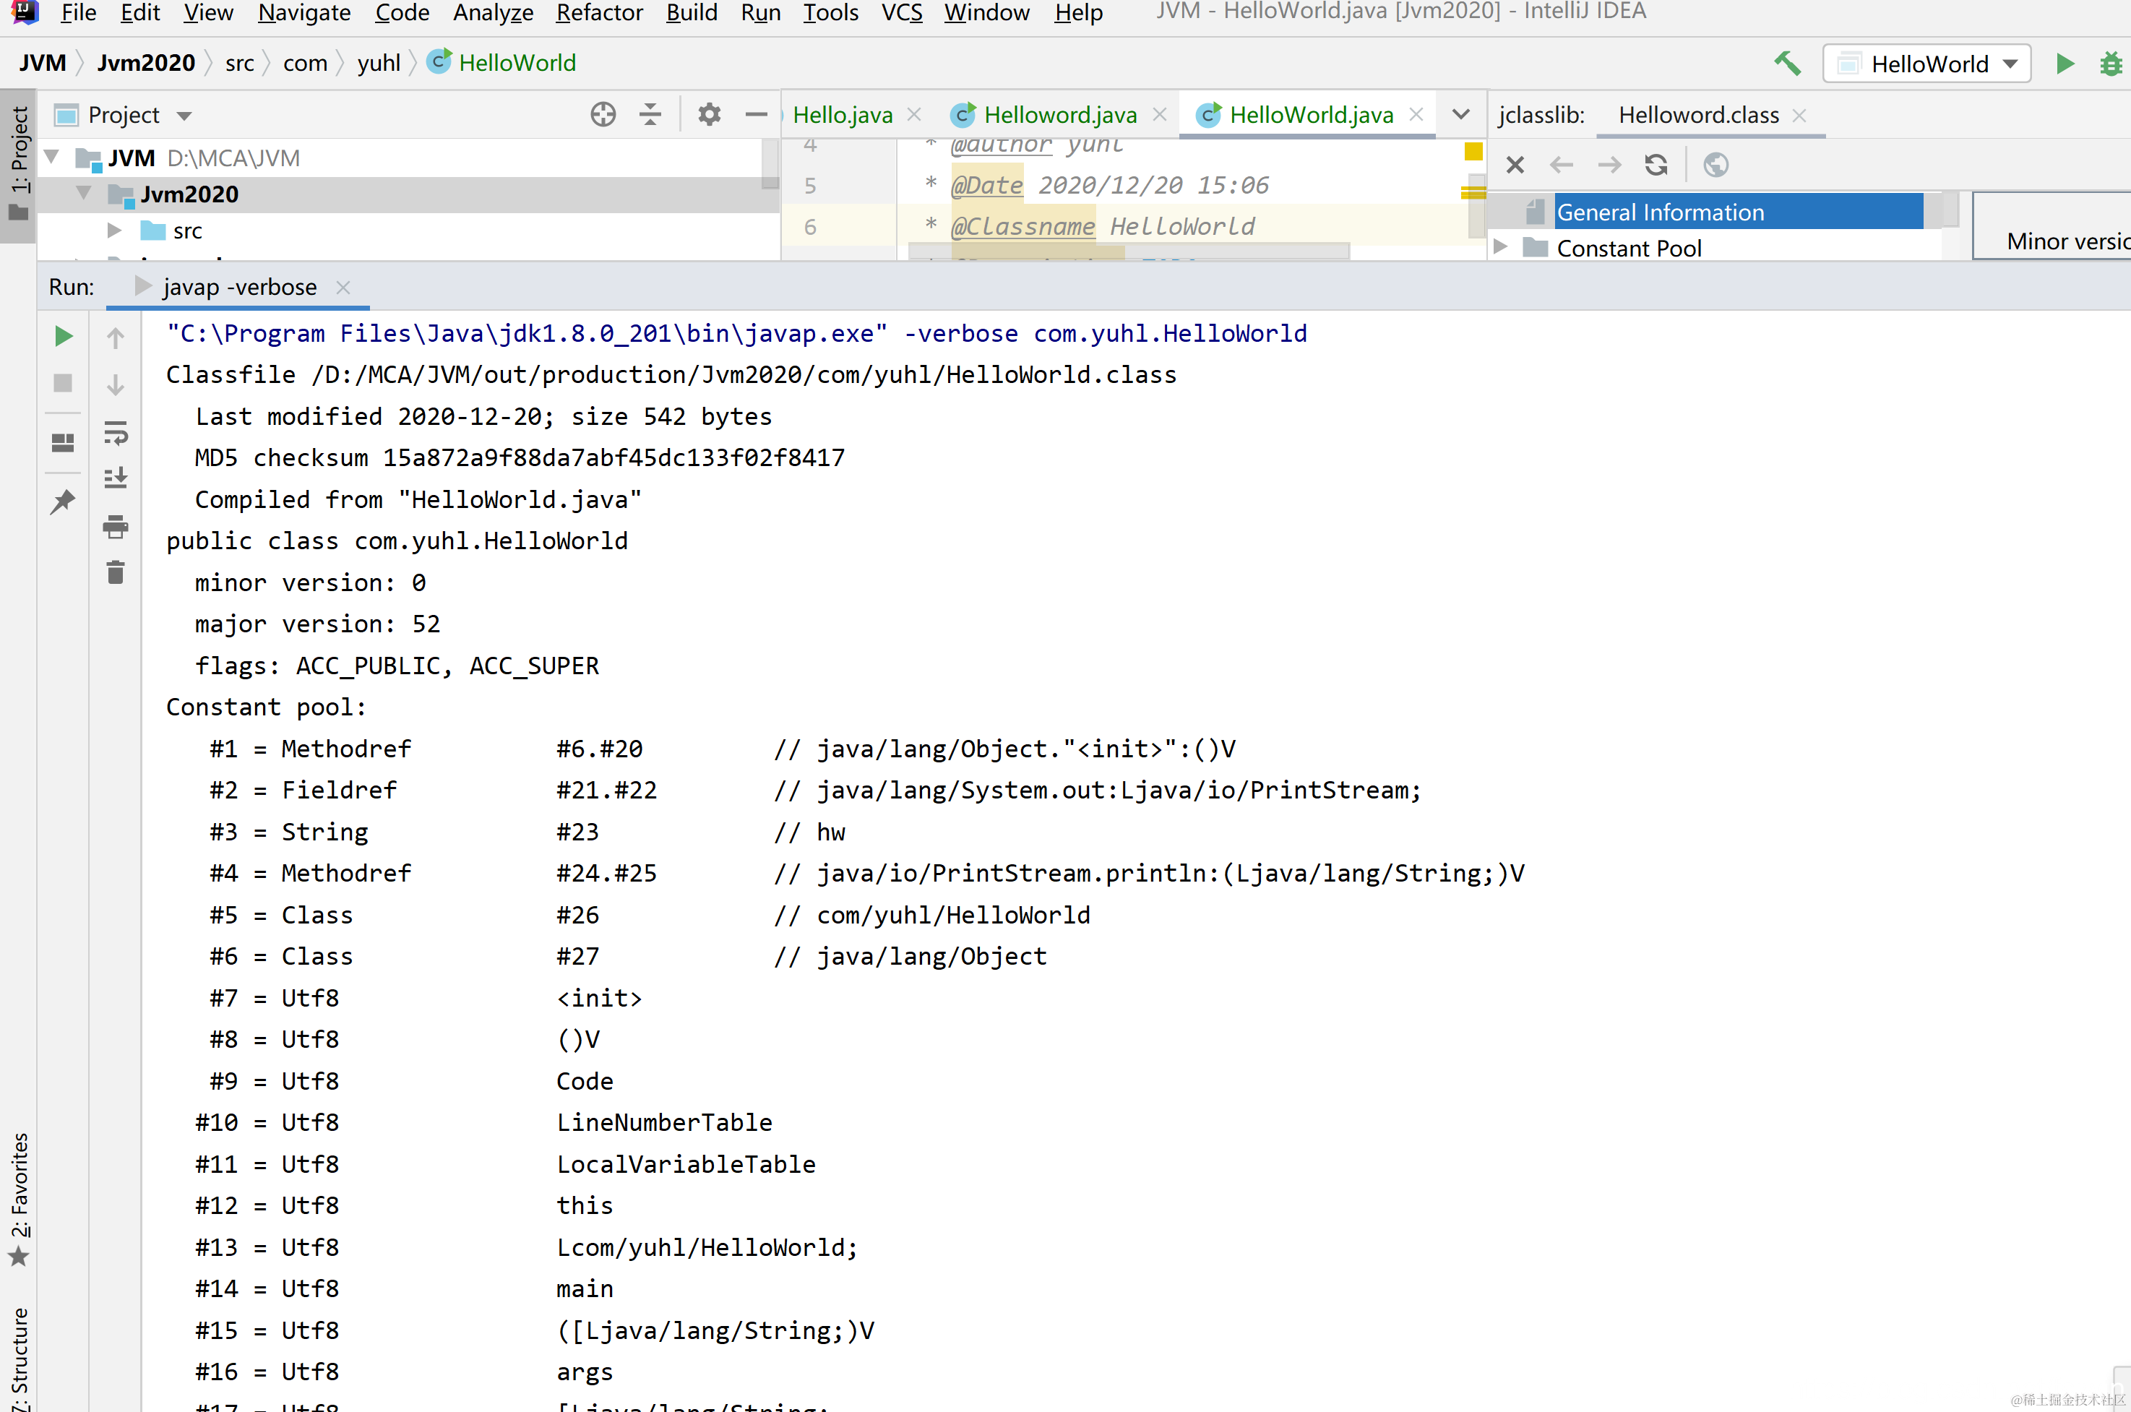This screenshot has width=2131, height=1412.
Task: Expand the Constant Pool node in jclasslib
Action: tap(1500, 246)
